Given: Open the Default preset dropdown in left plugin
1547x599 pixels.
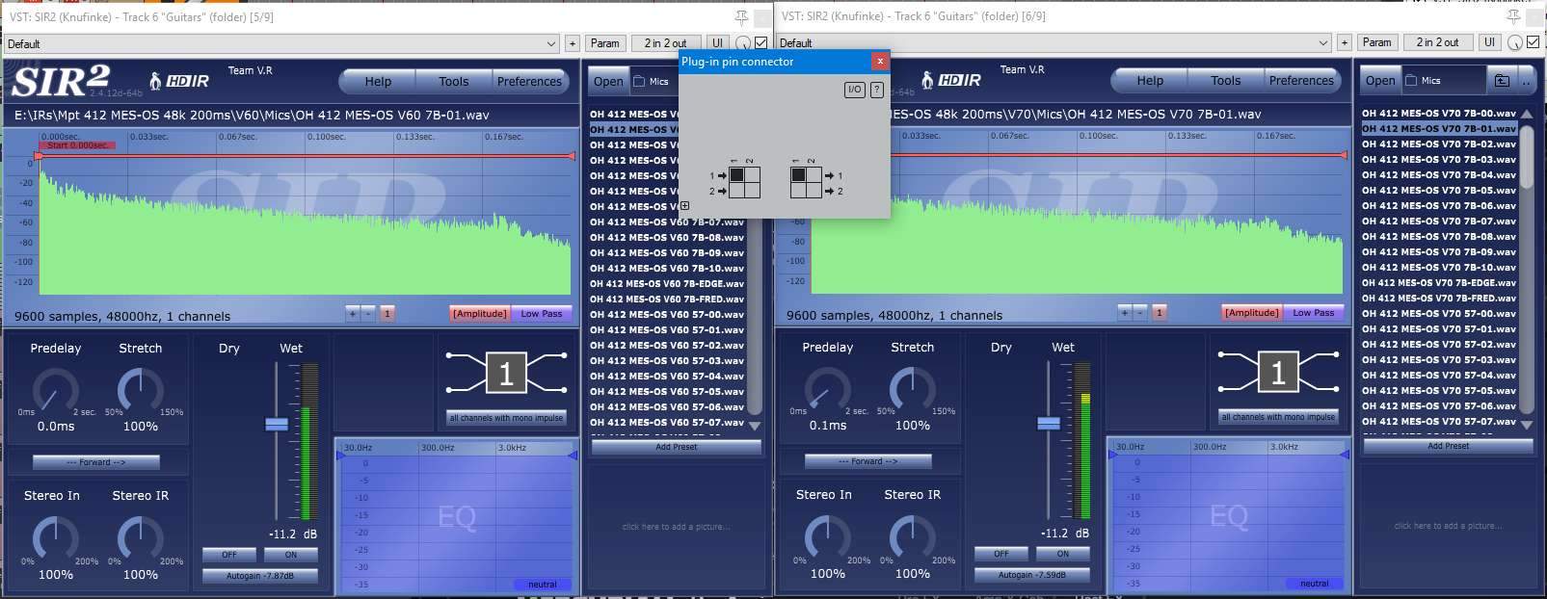Looking at the screenshot, I should click(281, 43).
